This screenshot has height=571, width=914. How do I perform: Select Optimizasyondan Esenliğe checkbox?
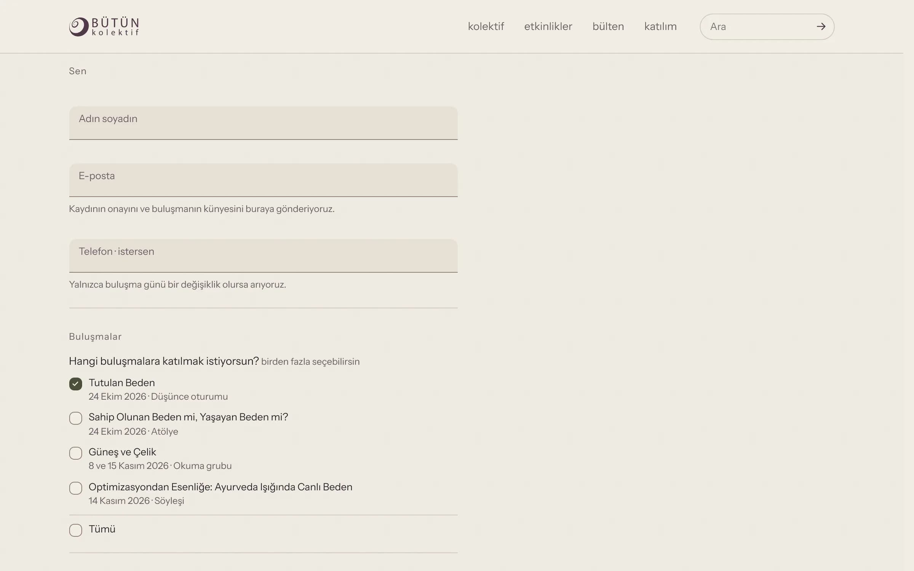[75, 488]
